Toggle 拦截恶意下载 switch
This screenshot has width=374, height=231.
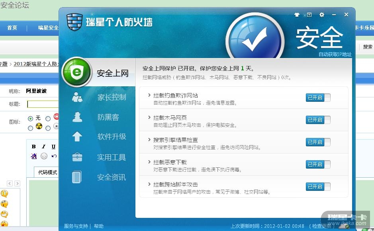coord(318,164)
